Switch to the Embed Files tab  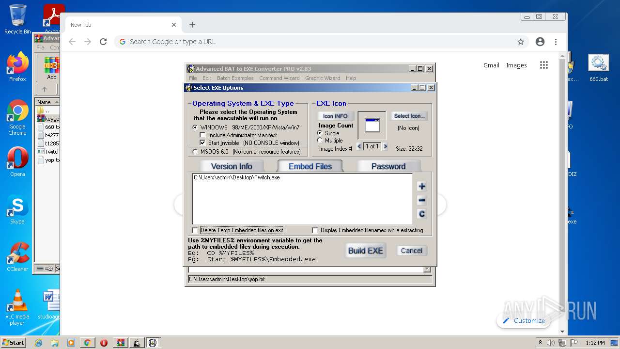click(x=310, y=166)
